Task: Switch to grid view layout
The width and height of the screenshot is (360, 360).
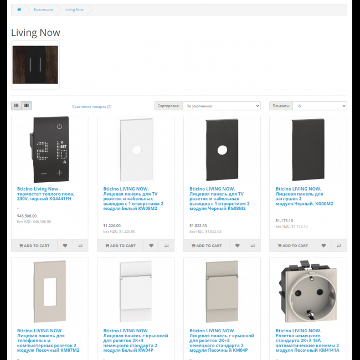Action: pos(27,106)
